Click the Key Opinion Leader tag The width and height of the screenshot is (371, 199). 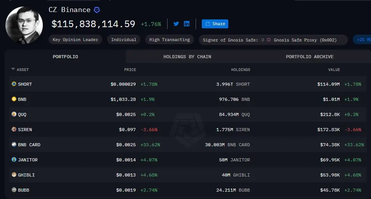[x=75, y=40]
